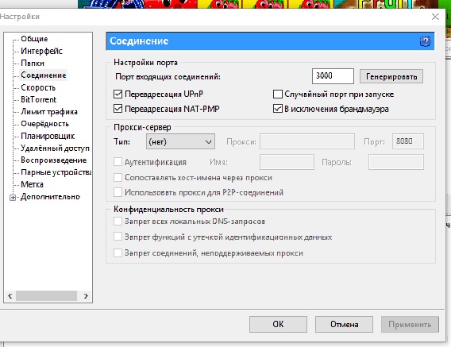Image resolution: width=451 pixels, height=347 pixels.
Task: Enable Случайный порт при запуске
Action: (x=278, y=94)
